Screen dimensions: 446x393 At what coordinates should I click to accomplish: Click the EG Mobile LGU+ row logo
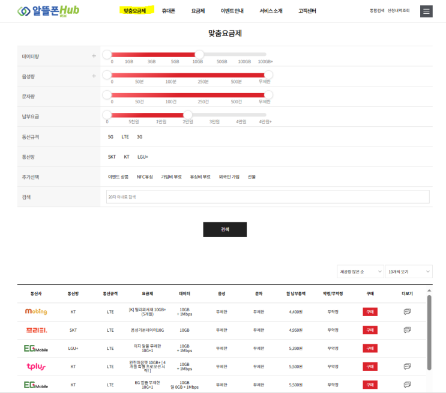tap(36, 349)
